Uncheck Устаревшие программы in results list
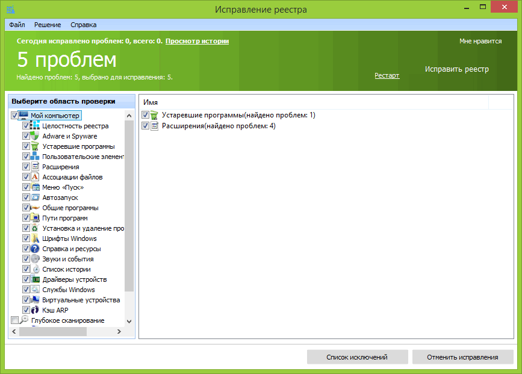The image size is (522, 374). [145, 115]
